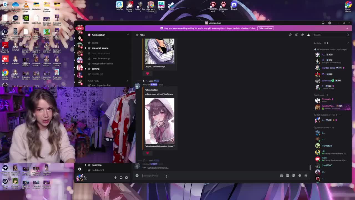This screenshot has height=200, width=355.
Task: Collapse the Watch Party category
Action: [93, 81]
